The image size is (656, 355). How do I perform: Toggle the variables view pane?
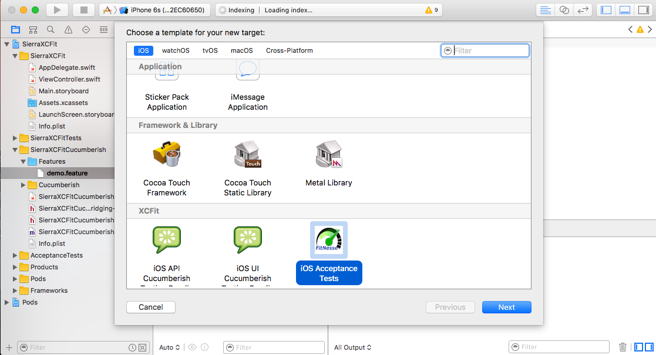point(638,347)
